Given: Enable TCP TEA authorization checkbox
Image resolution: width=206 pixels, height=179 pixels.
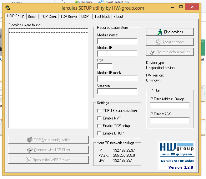Looking at the screenshot, I should (99, 111).
